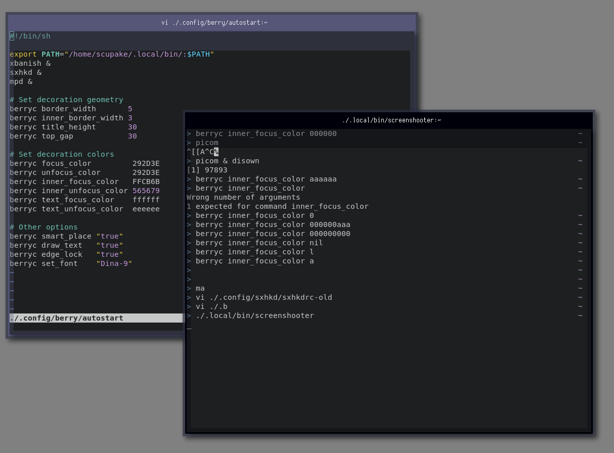Click the vi status line './.config/berry/autostart'
Image resolution: width=614 pixels, height=453 pixels.
96,318
